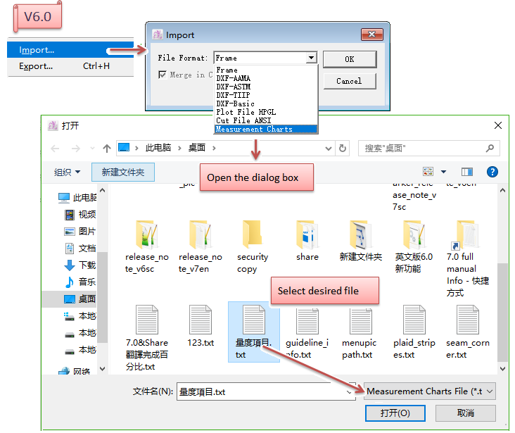Toggle the Merge in checkbox
The height and width of the screenshot is (433, 515).
163,75
